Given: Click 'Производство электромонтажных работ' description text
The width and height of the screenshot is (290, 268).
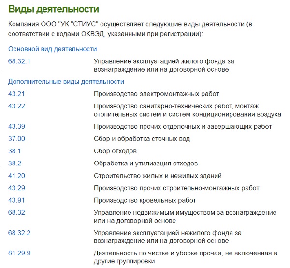Looking at the screenshot, I should point(157,94).
